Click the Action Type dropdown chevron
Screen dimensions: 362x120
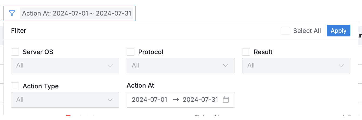click(x=110, y=100)
